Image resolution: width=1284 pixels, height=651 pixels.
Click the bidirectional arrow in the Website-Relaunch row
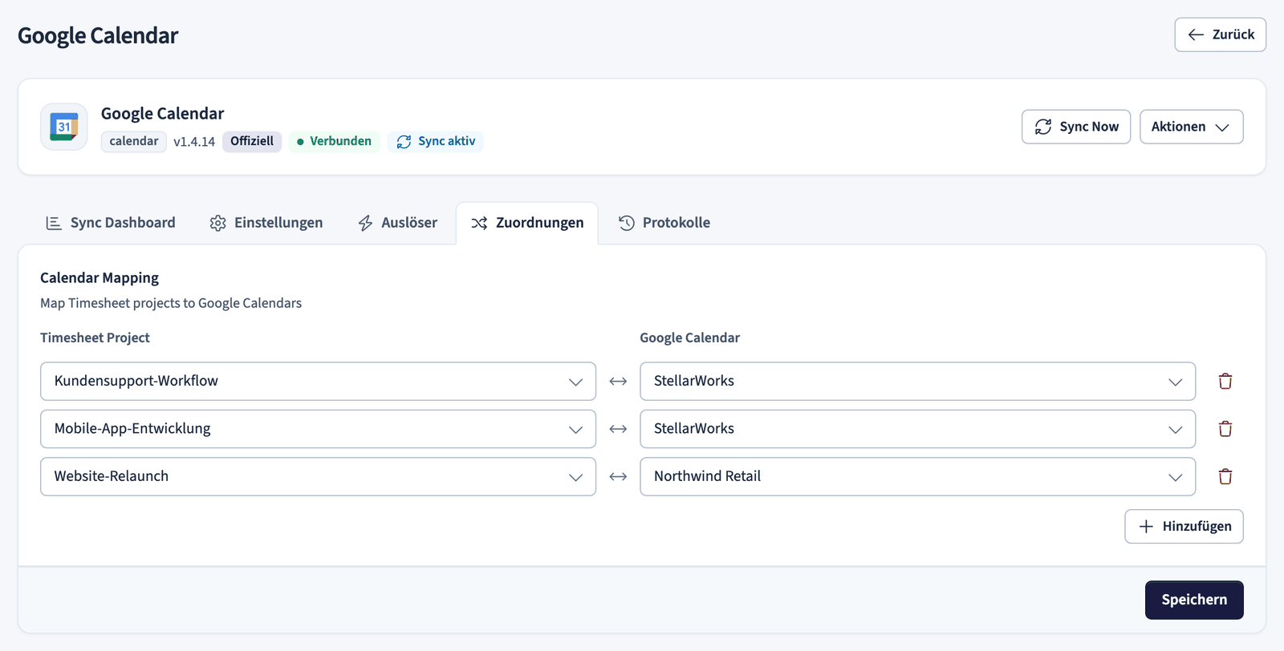tap(618, 476)
